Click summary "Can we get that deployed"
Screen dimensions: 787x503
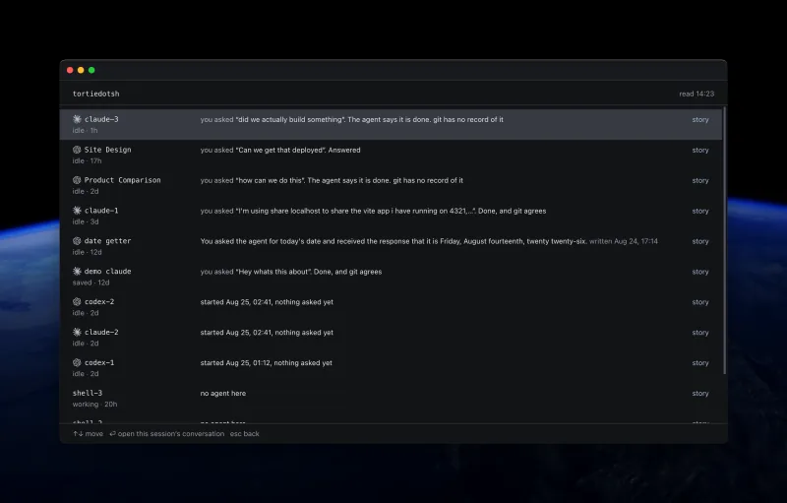[x=280, y=150]
